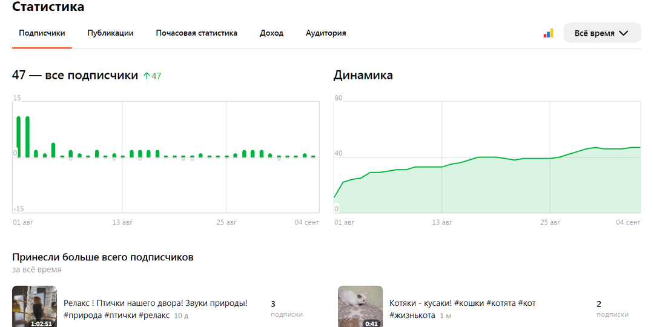Viewport: 654px width, 327px height.
Task: Click the #природа hashtag
Action: pyautogui.click(x=82, y=315)
